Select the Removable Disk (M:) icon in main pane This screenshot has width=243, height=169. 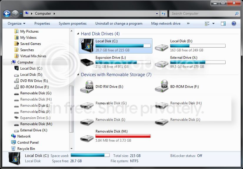(x=87, y=138)
